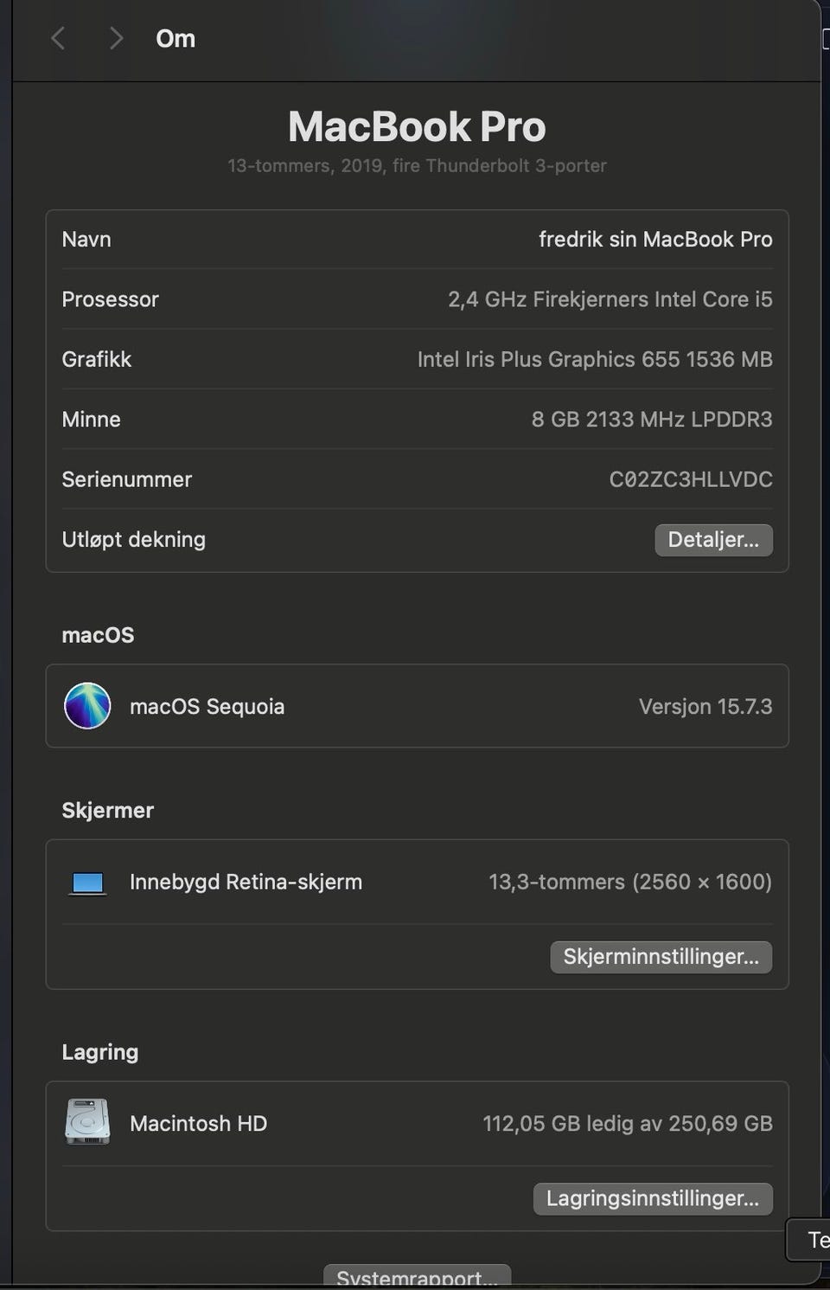
Task: Click 'Versjon 15.7.3' text
Action: [x=705, y=707]
